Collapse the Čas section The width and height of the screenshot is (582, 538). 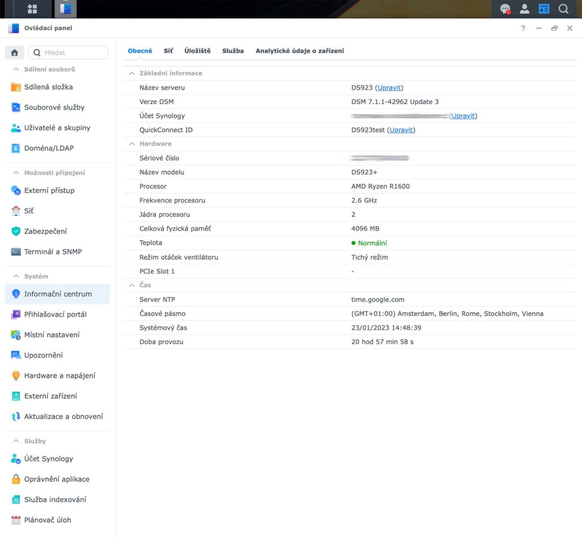coord(131,285)
